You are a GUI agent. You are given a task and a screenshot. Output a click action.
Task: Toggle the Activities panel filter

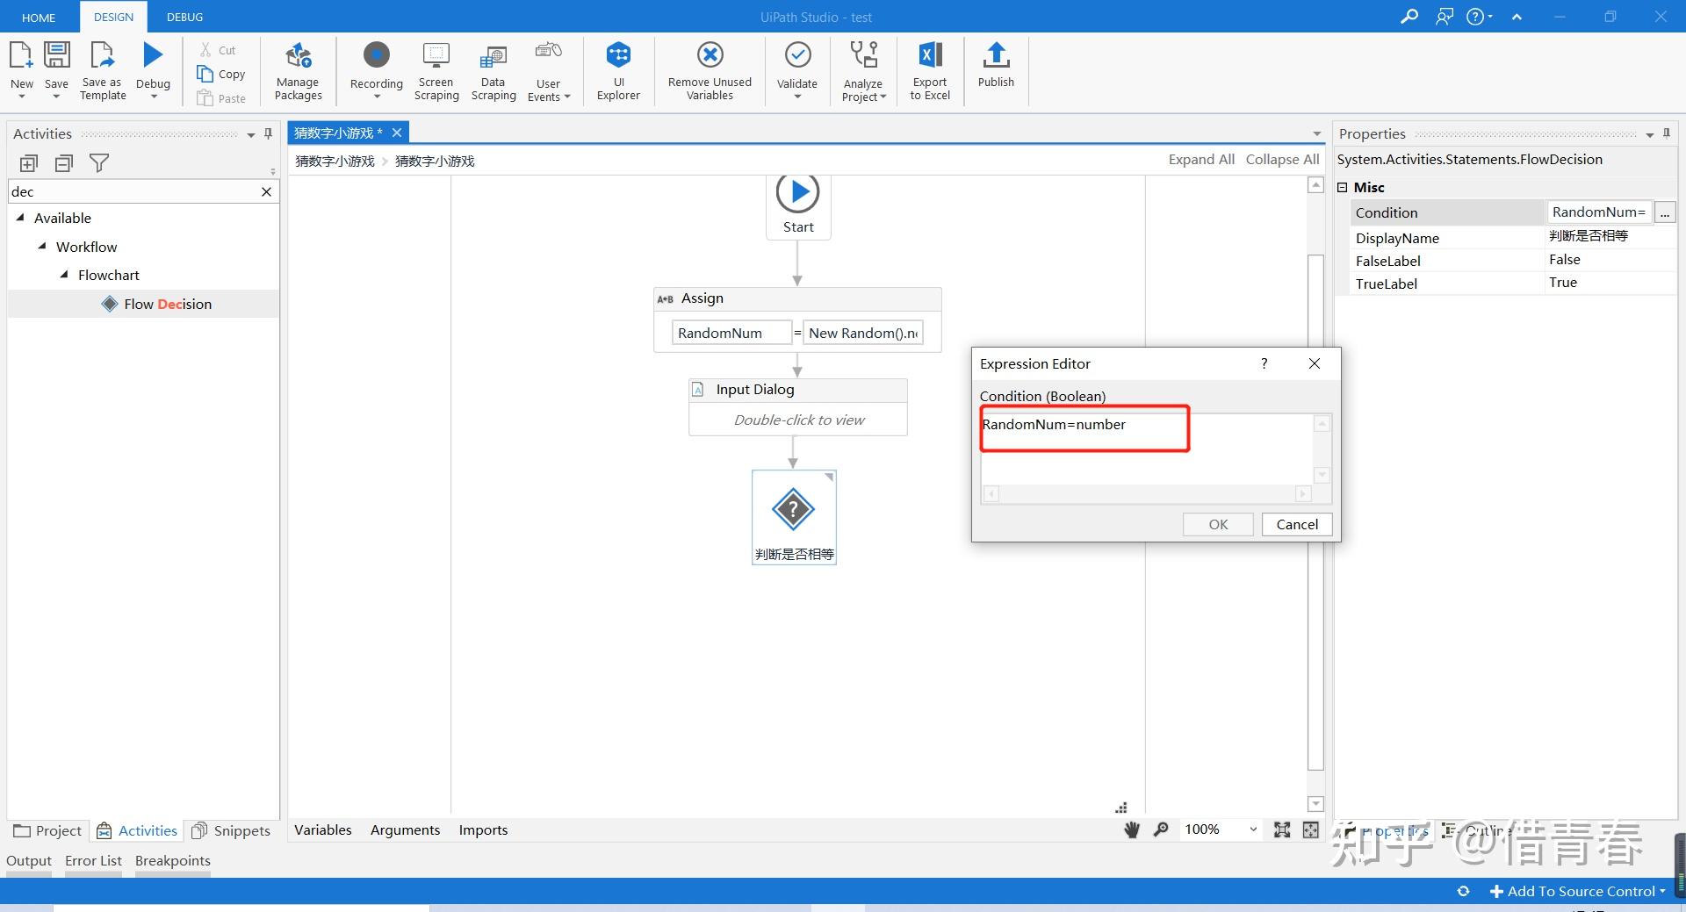tap(99, 162)
